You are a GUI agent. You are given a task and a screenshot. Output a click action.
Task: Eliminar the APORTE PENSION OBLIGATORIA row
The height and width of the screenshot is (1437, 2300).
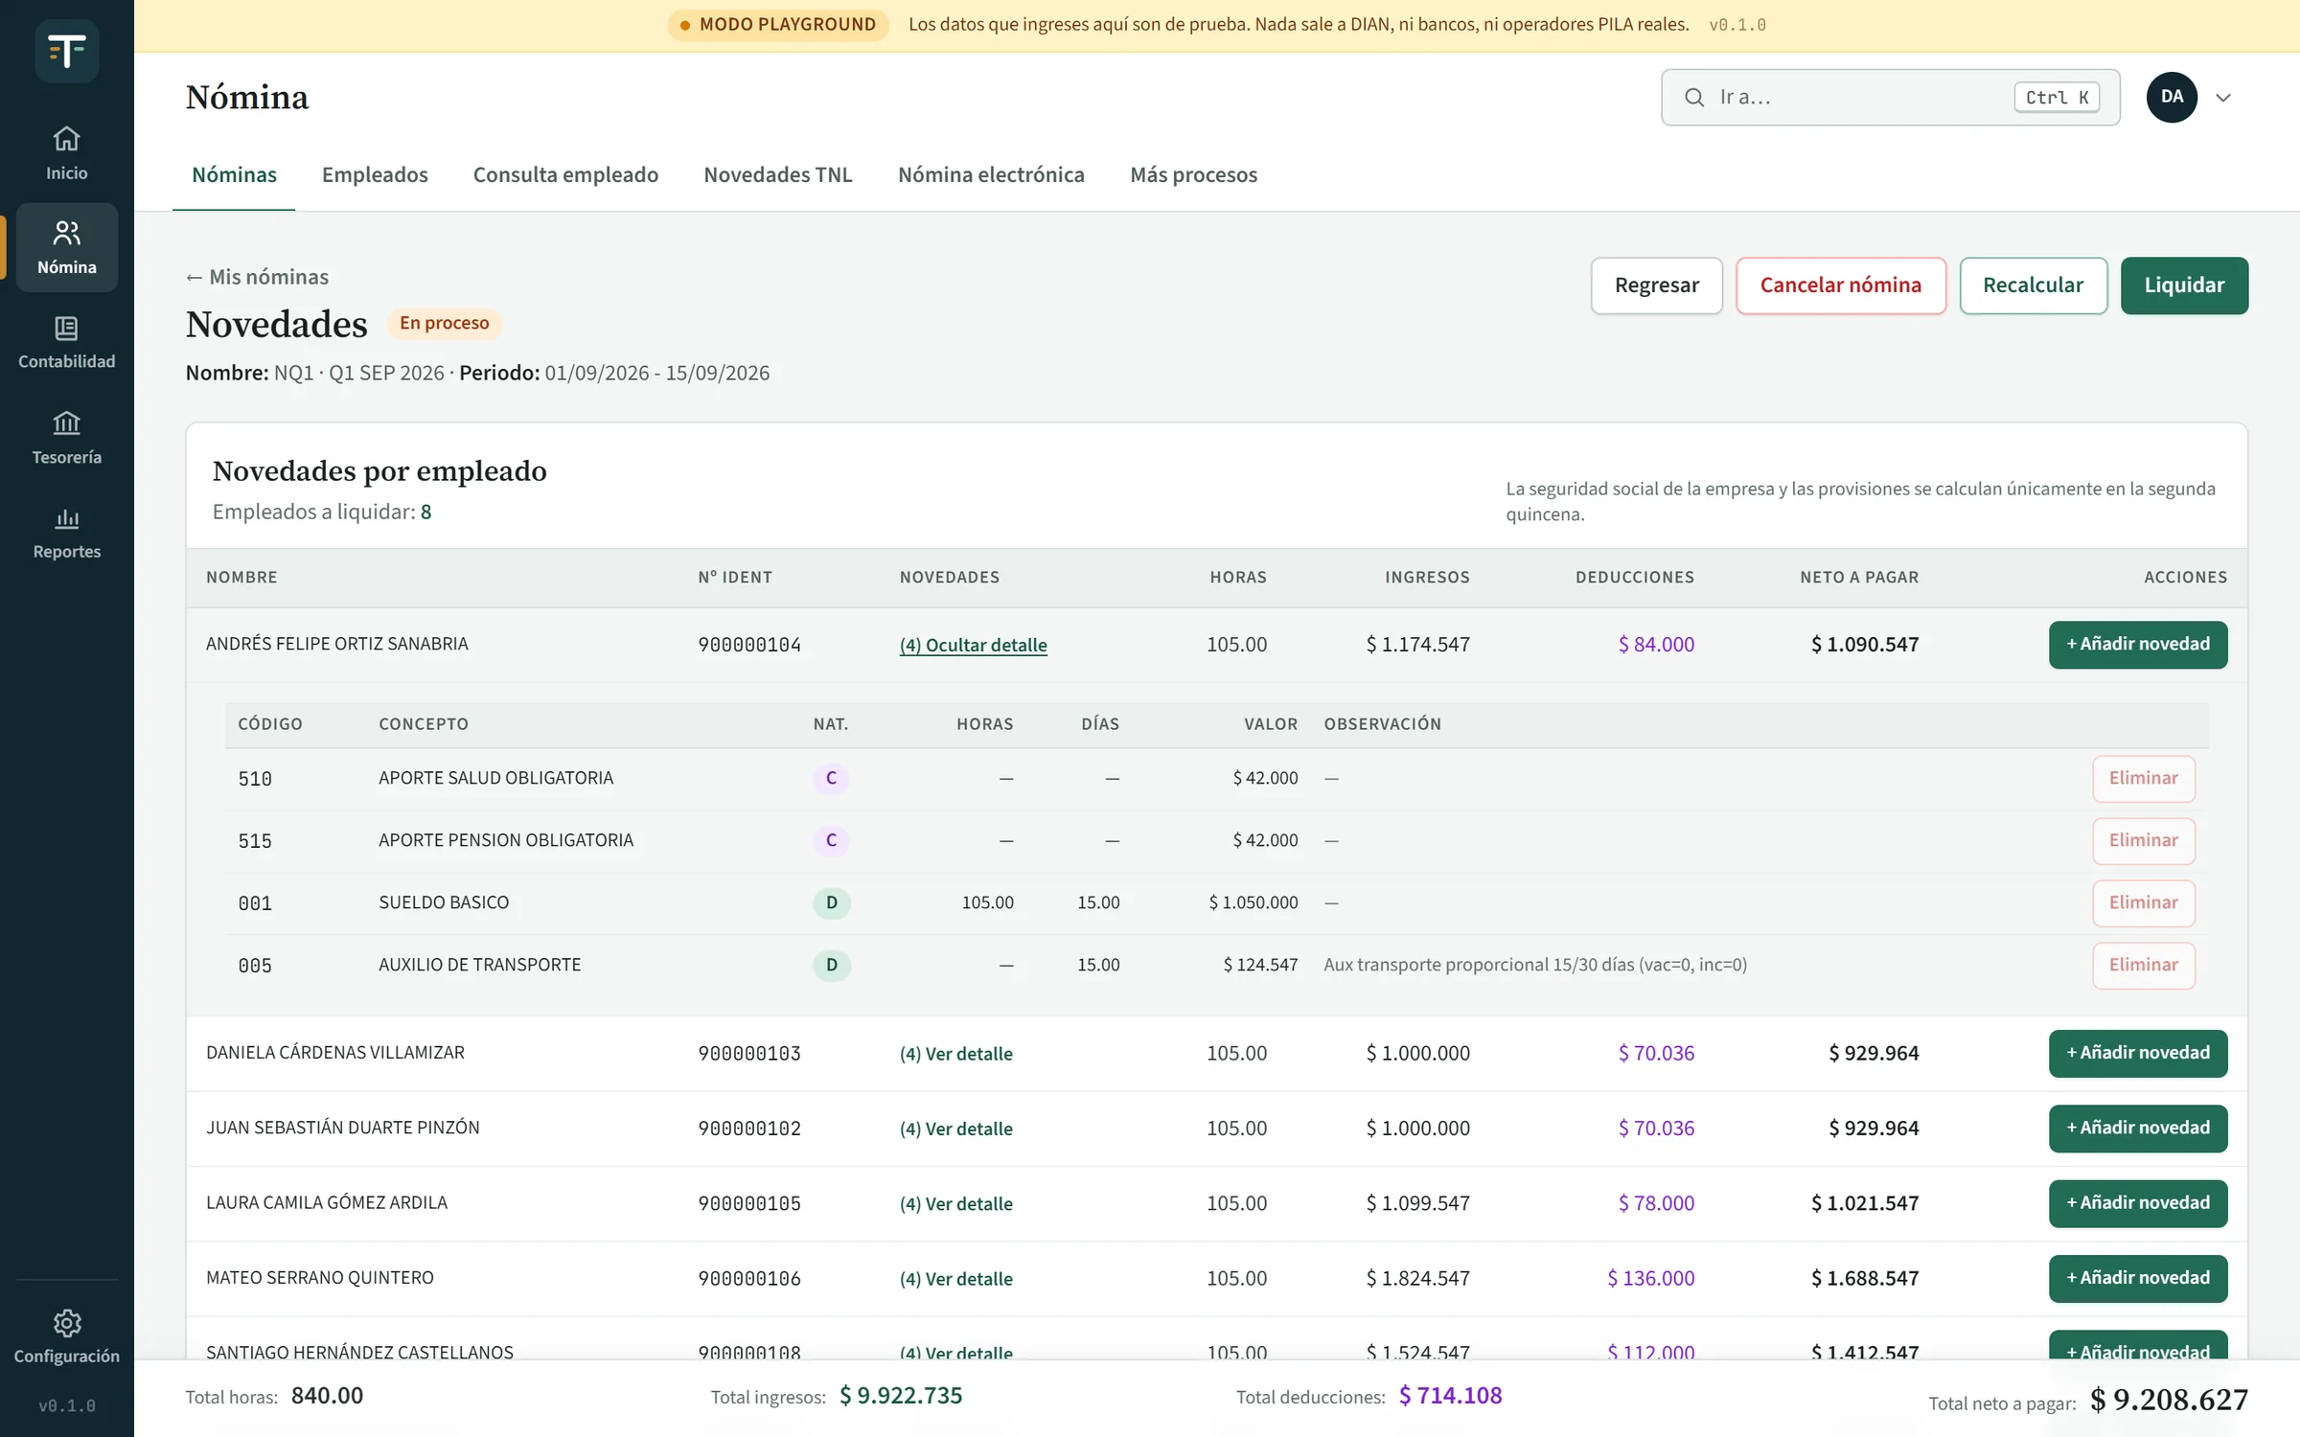[x=2144, y=840]
